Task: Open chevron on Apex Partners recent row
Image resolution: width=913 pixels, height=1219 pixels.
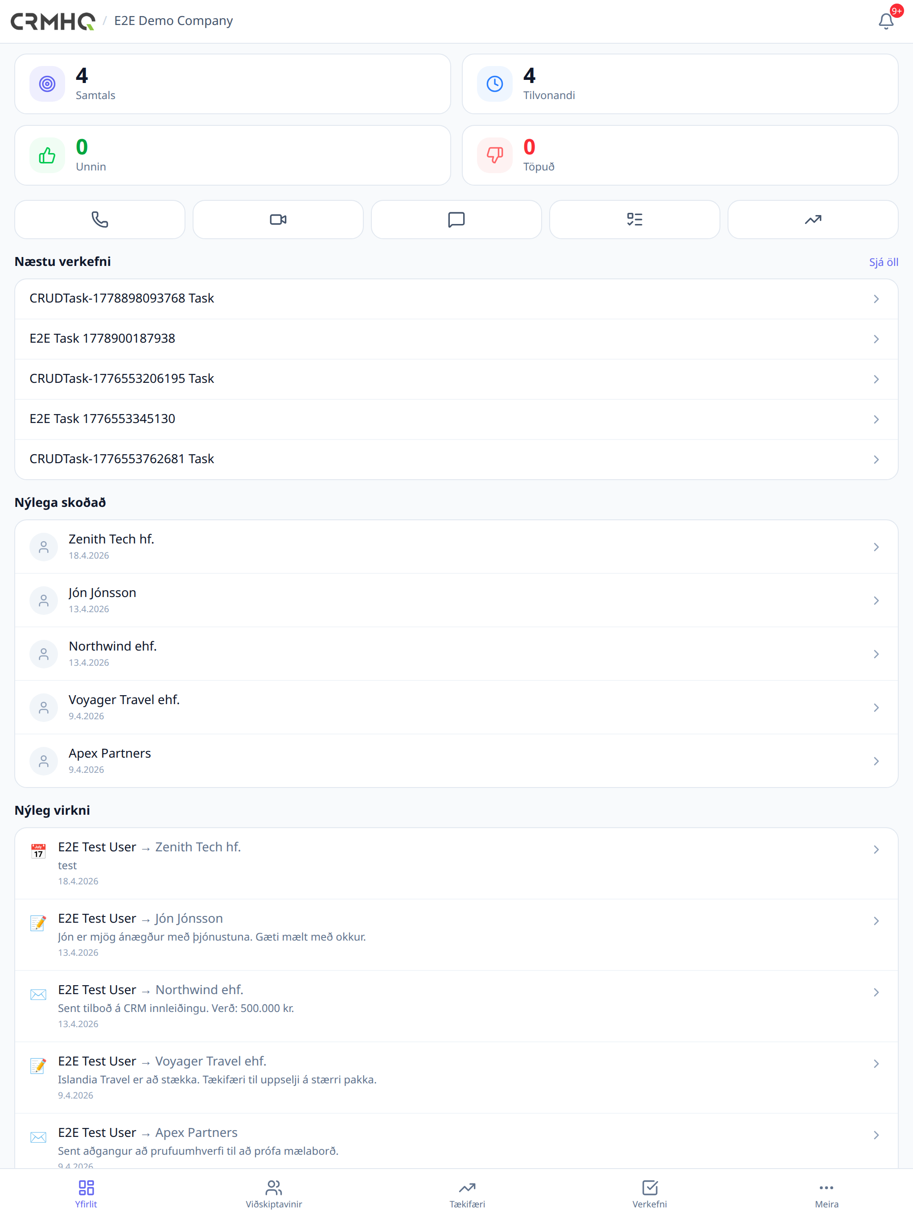Action: point(876,760)
